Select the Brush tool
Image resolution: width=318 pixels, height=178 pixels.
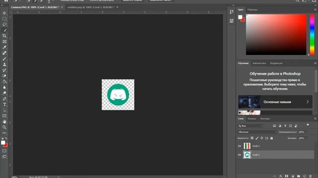[x=4, y=59]
